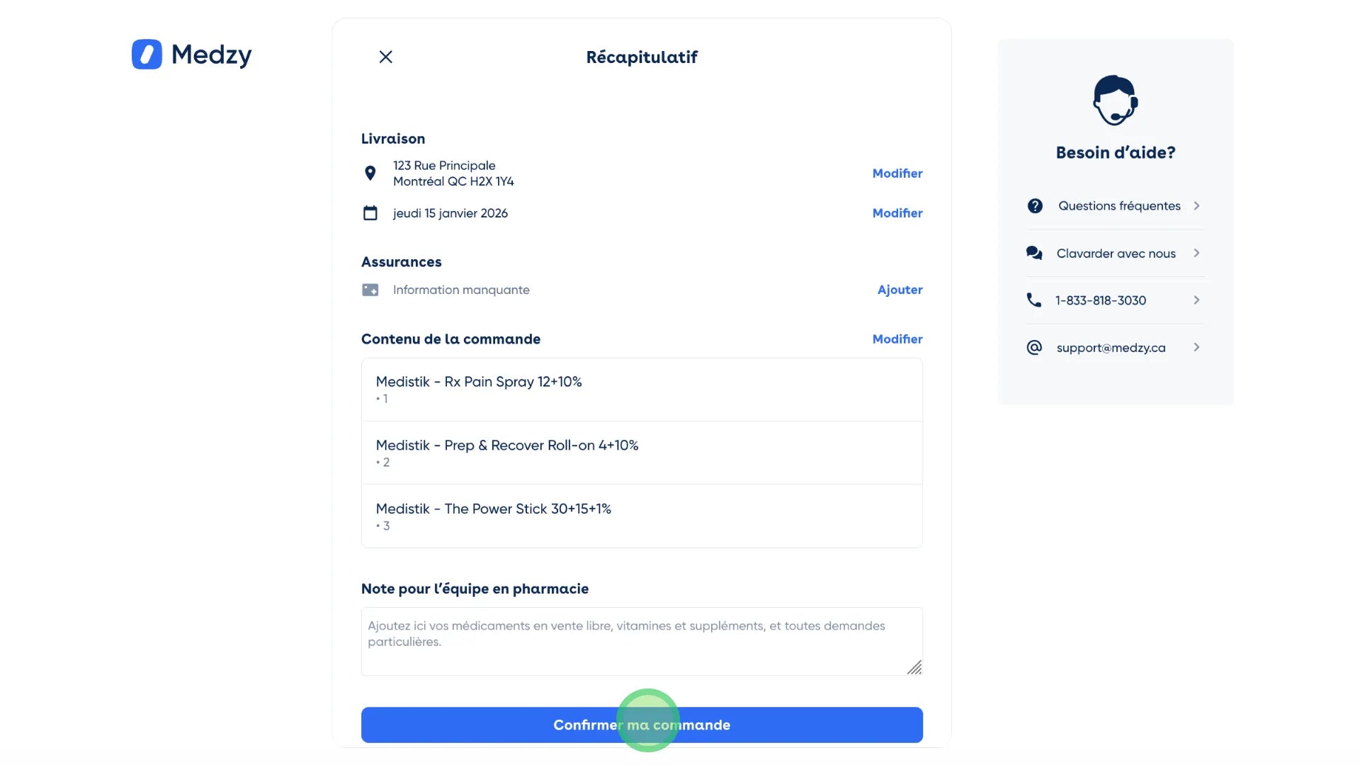This screenshot has width=1360, height=765.
Task: Modify the Contenu de la commande
Action: coord(897,339)
